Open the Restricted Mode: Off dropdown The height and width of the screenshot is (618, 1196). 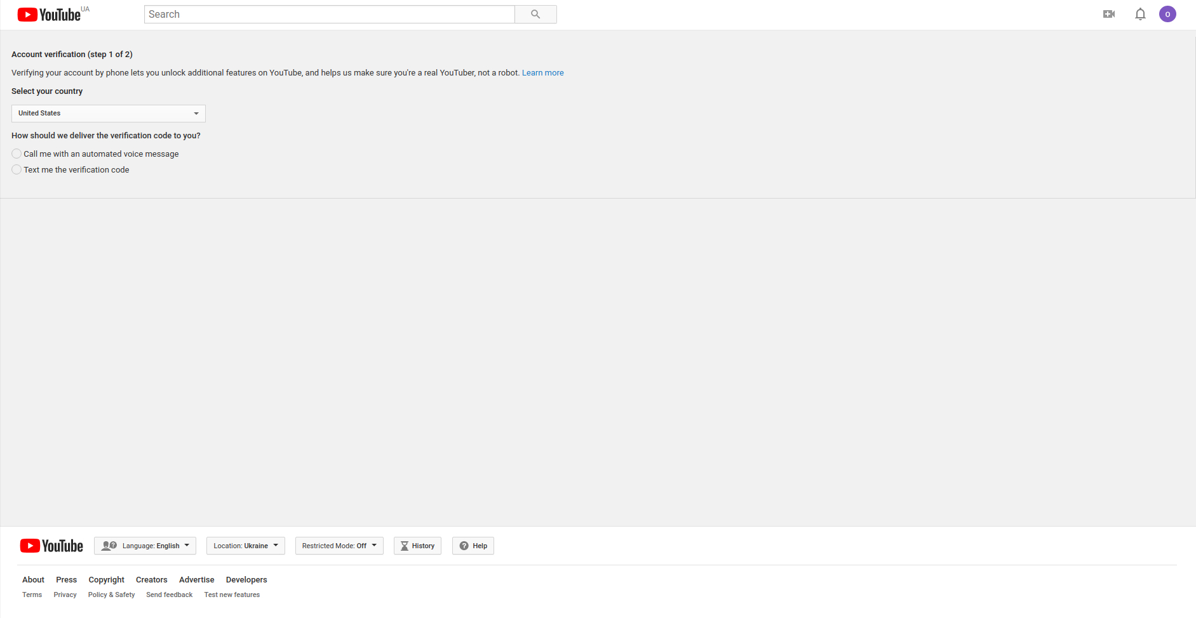(339, 546)
